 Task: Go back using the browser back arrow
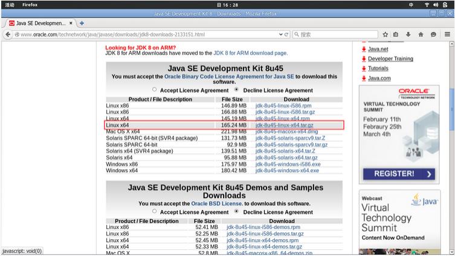(x=8, y=34)
